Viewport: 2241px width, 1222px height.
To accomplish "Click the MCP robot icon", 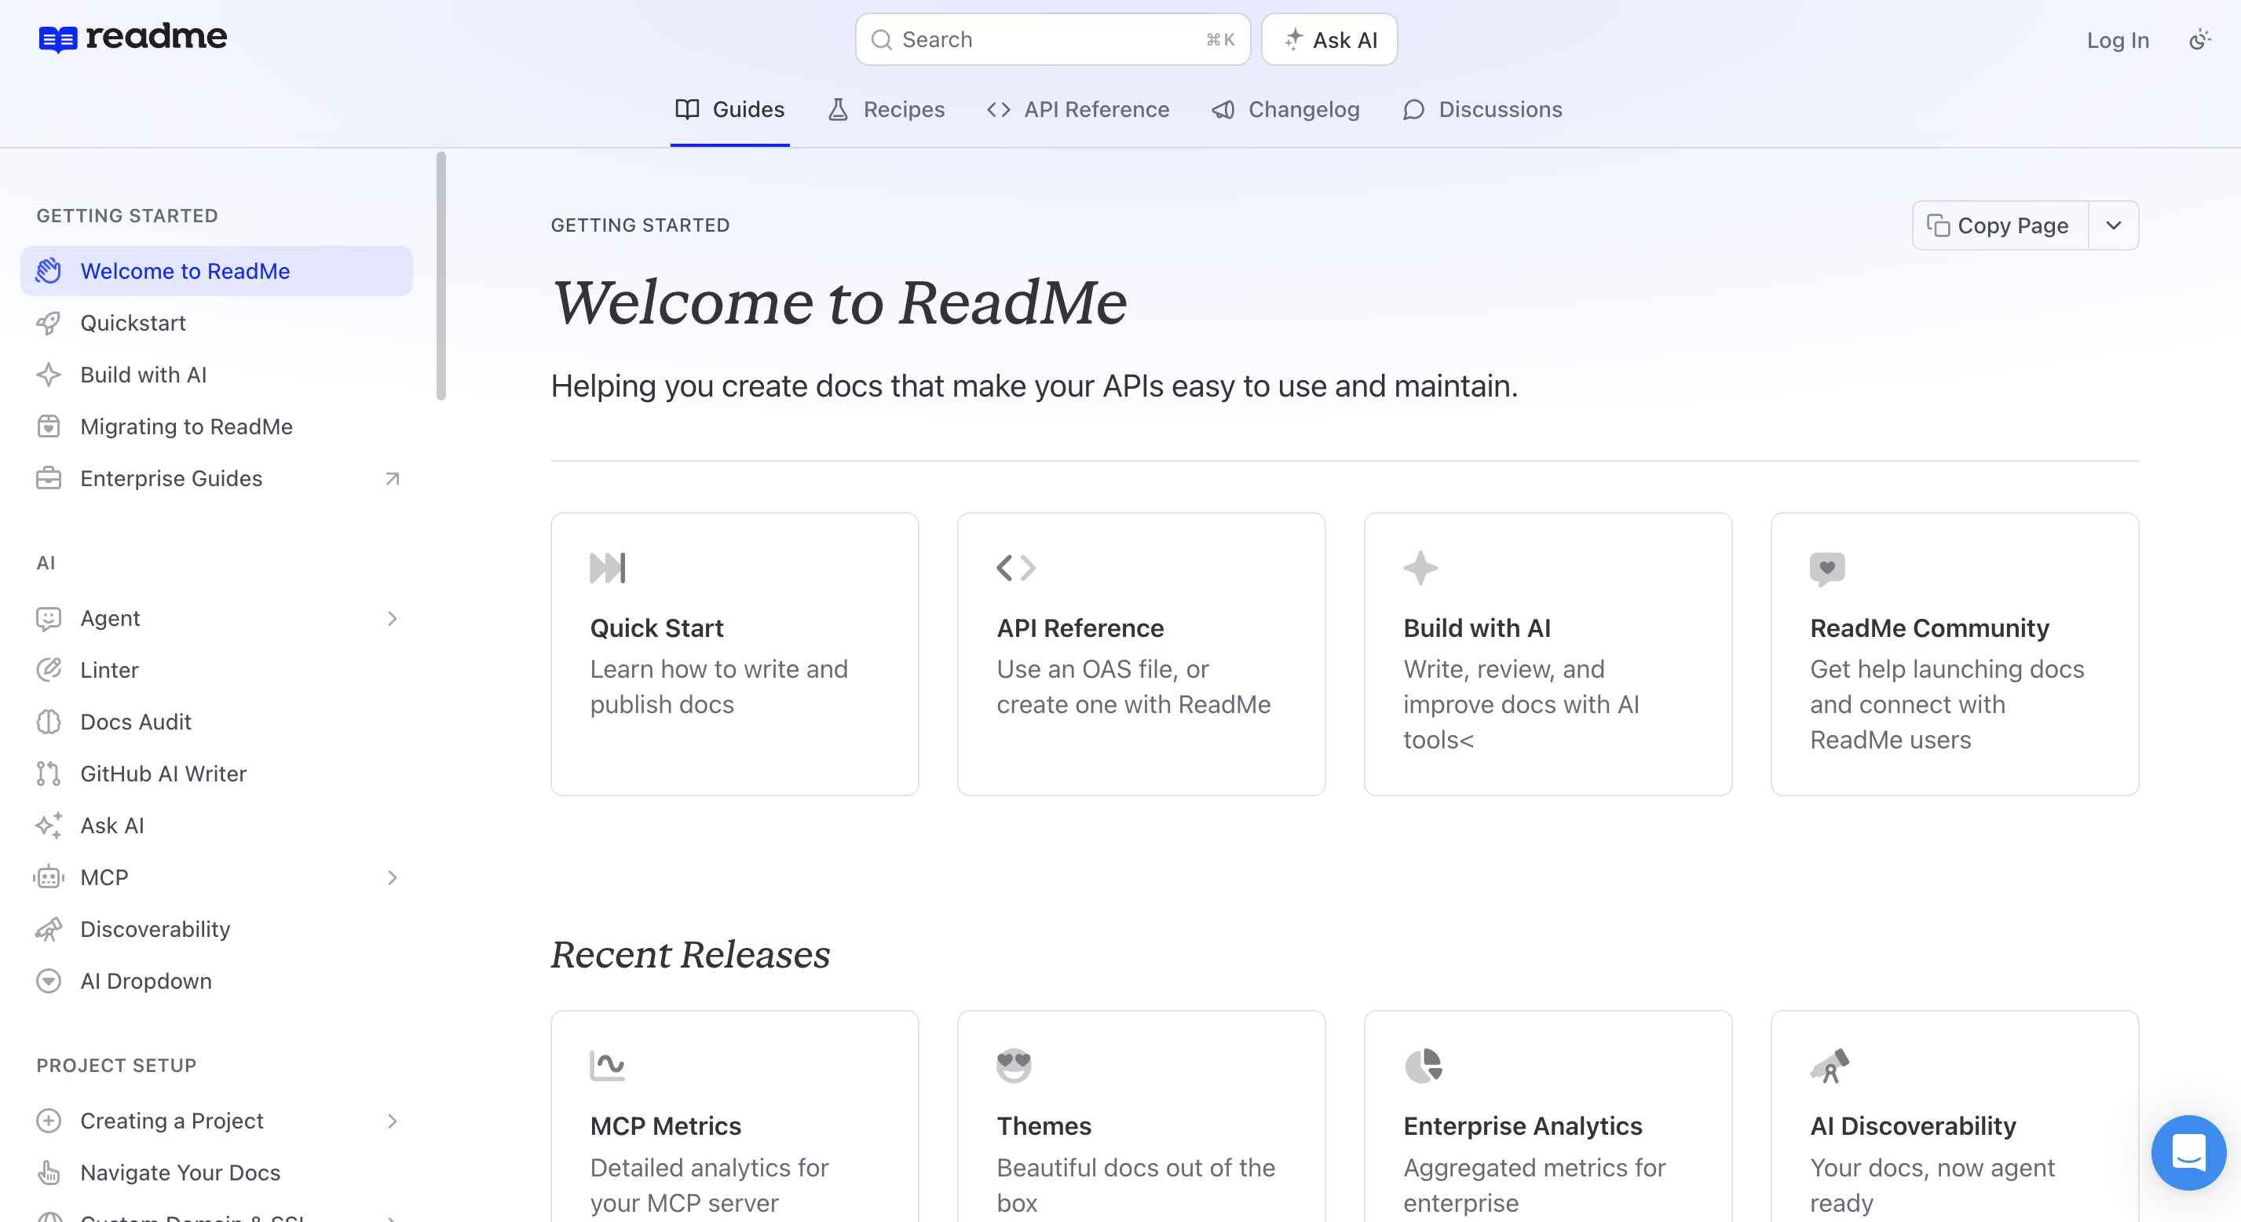I will pyautogui.click(x=49, y=877).
